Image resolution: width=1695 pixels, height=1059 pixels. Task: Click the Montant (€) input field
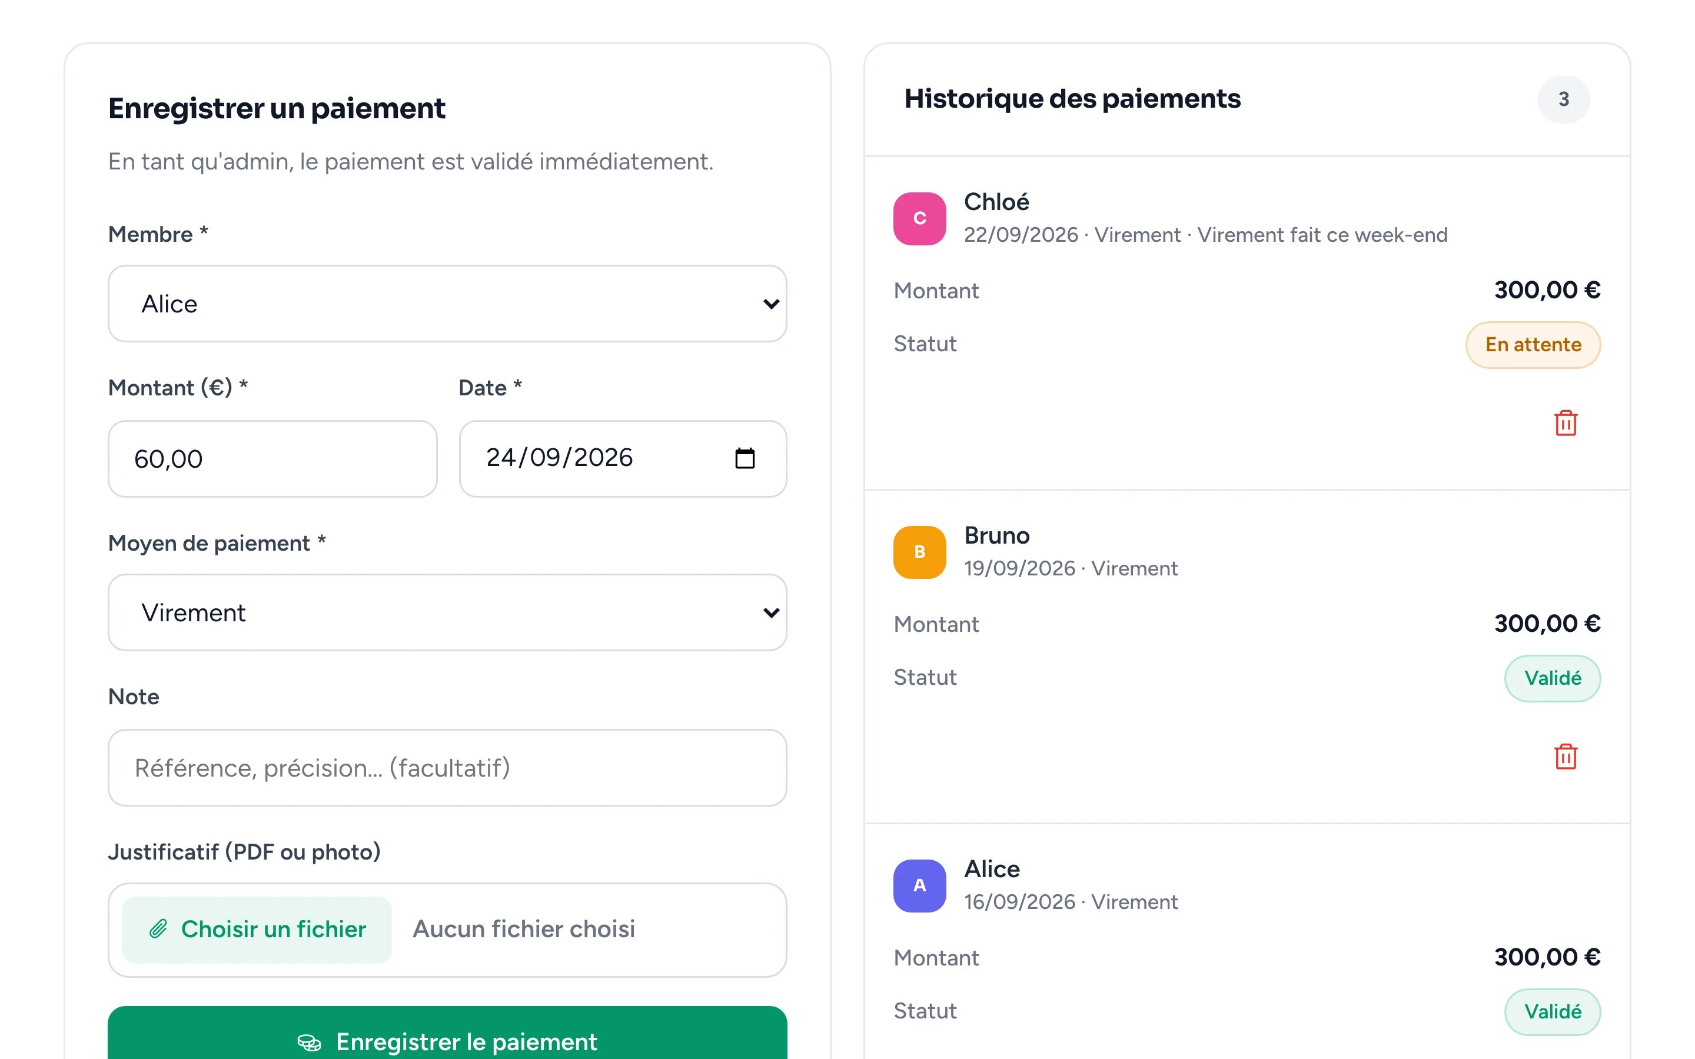click(x=272, y=459)
